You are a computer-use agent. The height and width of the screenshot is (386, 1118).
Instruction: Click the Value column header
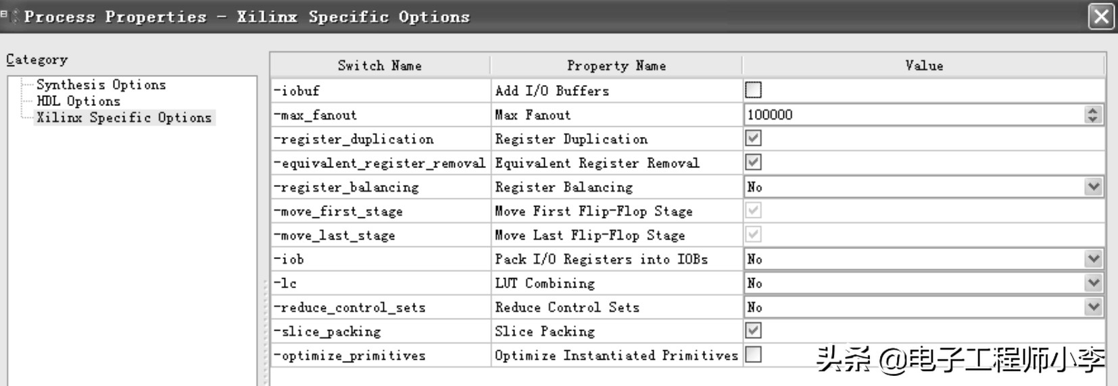923,65
